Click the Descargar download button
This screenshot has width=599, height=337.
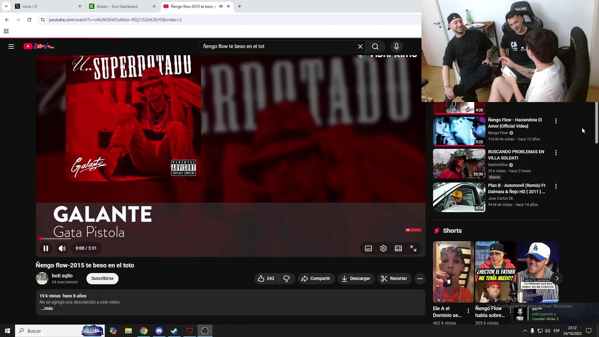(x=356, y=278)
